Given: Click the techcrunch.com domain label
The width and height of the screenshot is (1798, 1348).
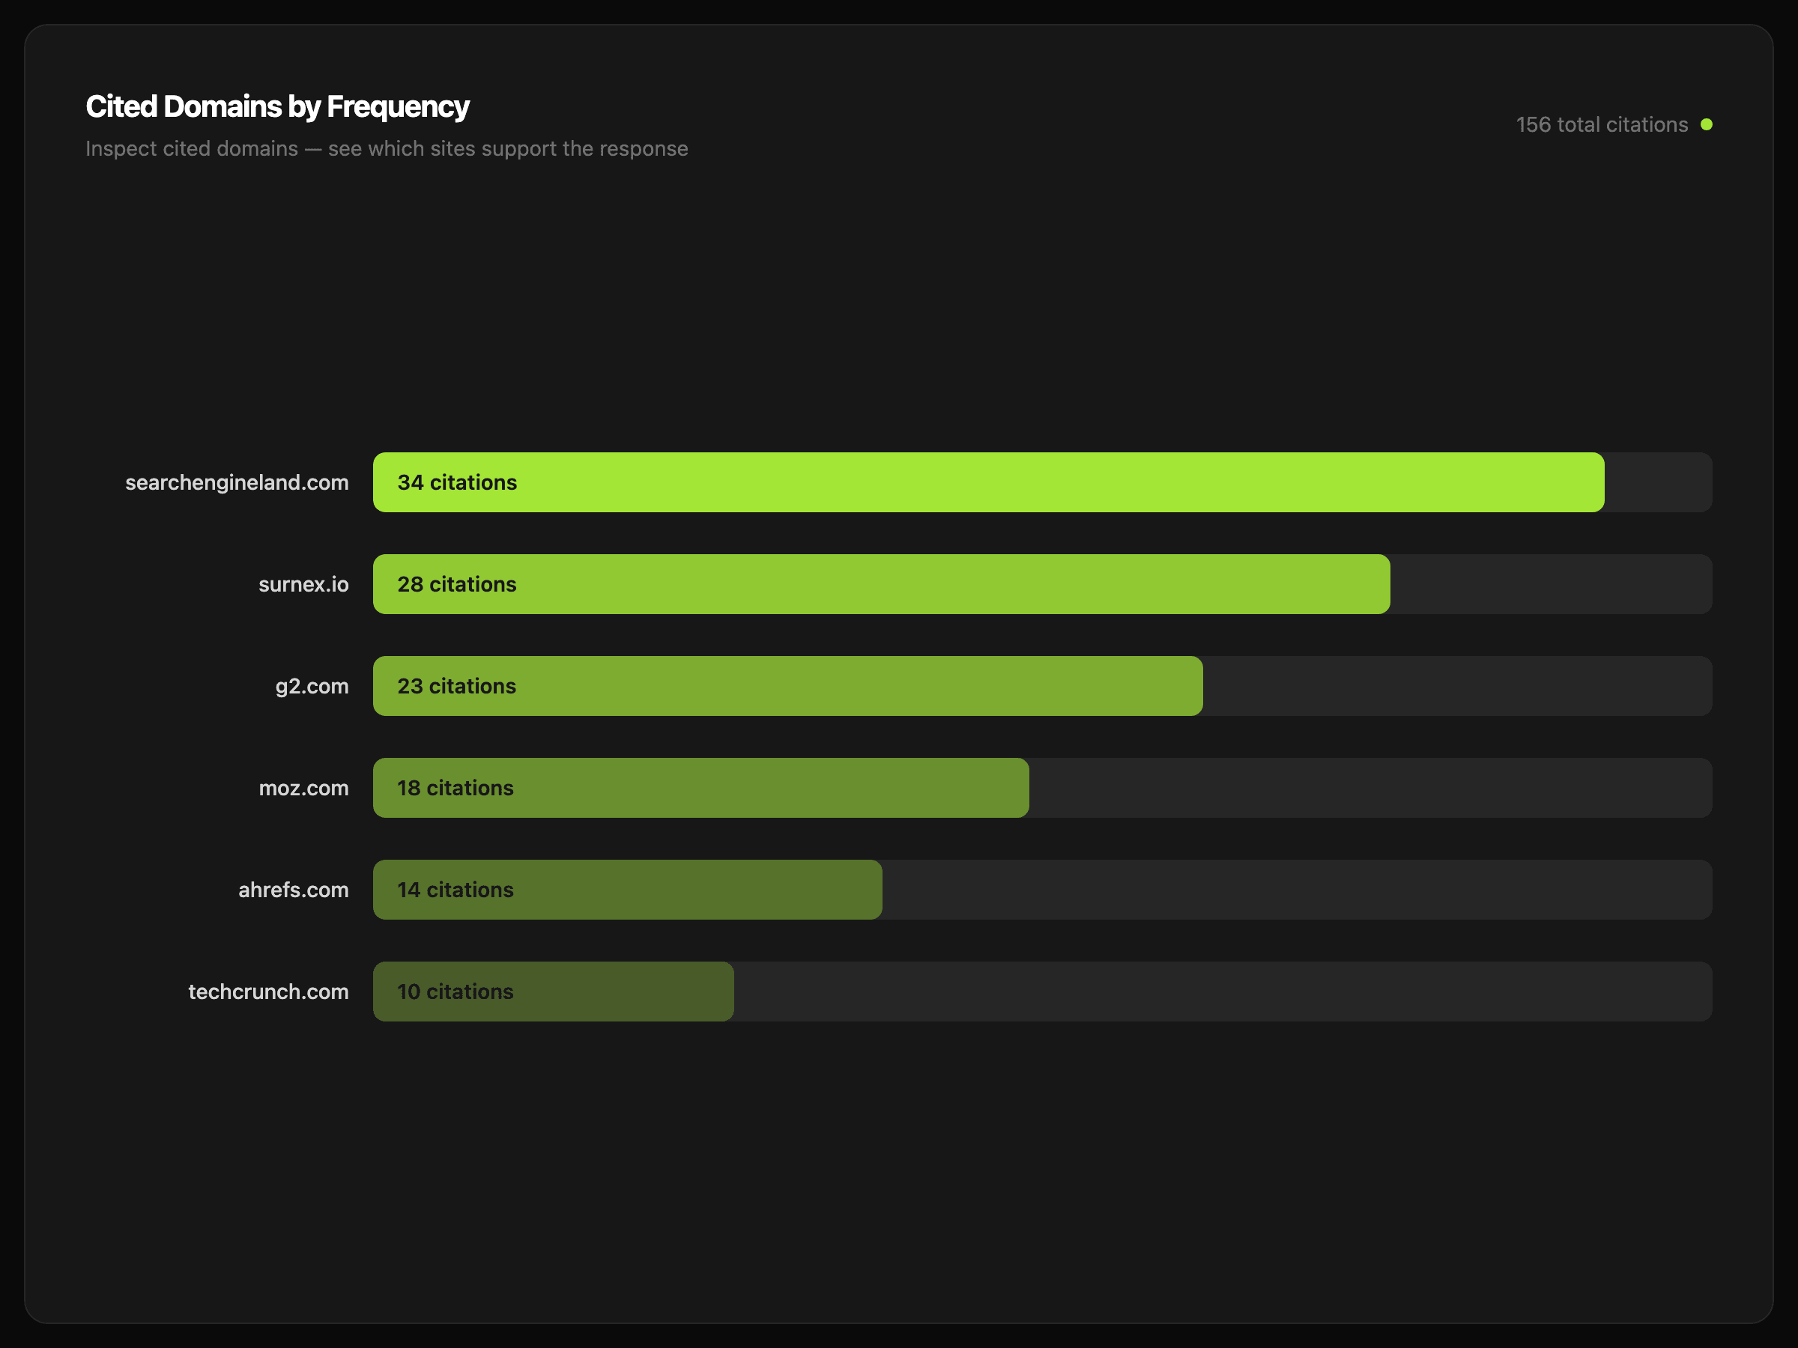Looking at the screenshot, I should (268, 992).
